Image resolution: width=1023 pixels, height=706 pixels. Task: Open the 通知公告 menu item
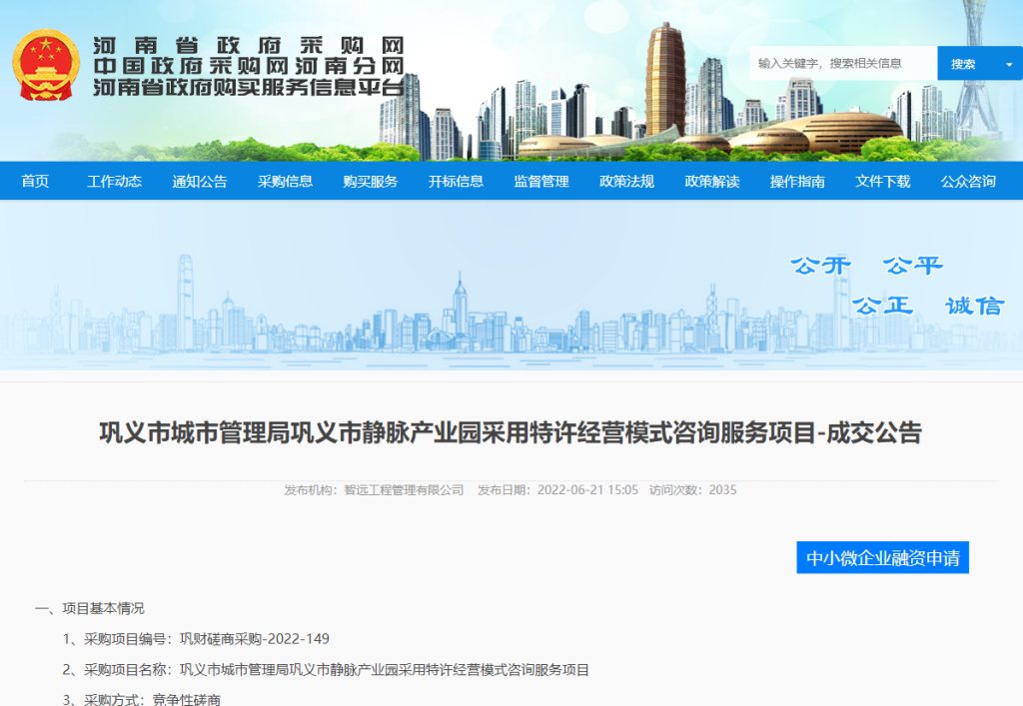tap(200, 181)
